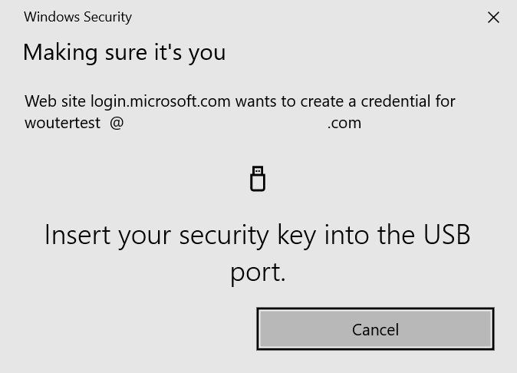Image resolution: width=517 pixels, height=373 pixels.
Task: Click the word "Insert" in the instruction
Action: [76, 235]
